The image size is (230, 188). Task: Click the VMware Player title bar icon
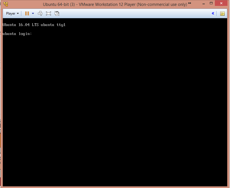click(x=6, y=4)
